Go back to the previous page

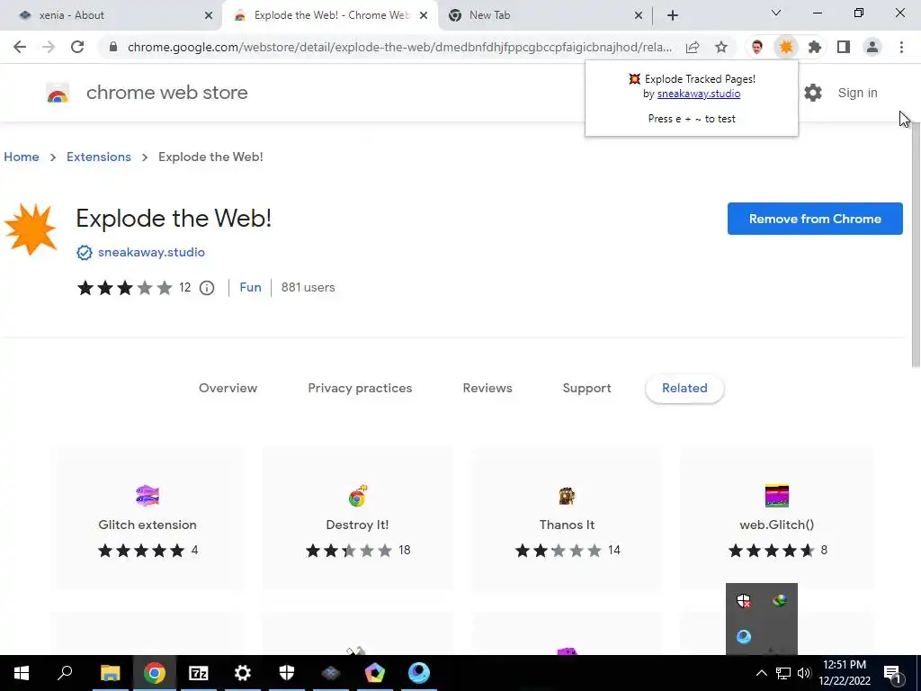click(x=20, y=47)
